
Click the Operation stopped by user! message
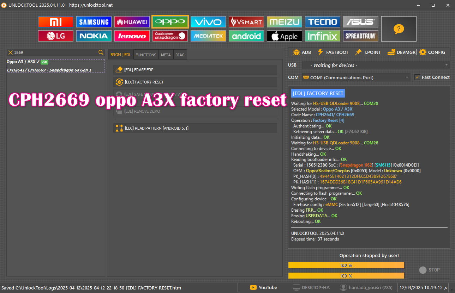(369, 255)
